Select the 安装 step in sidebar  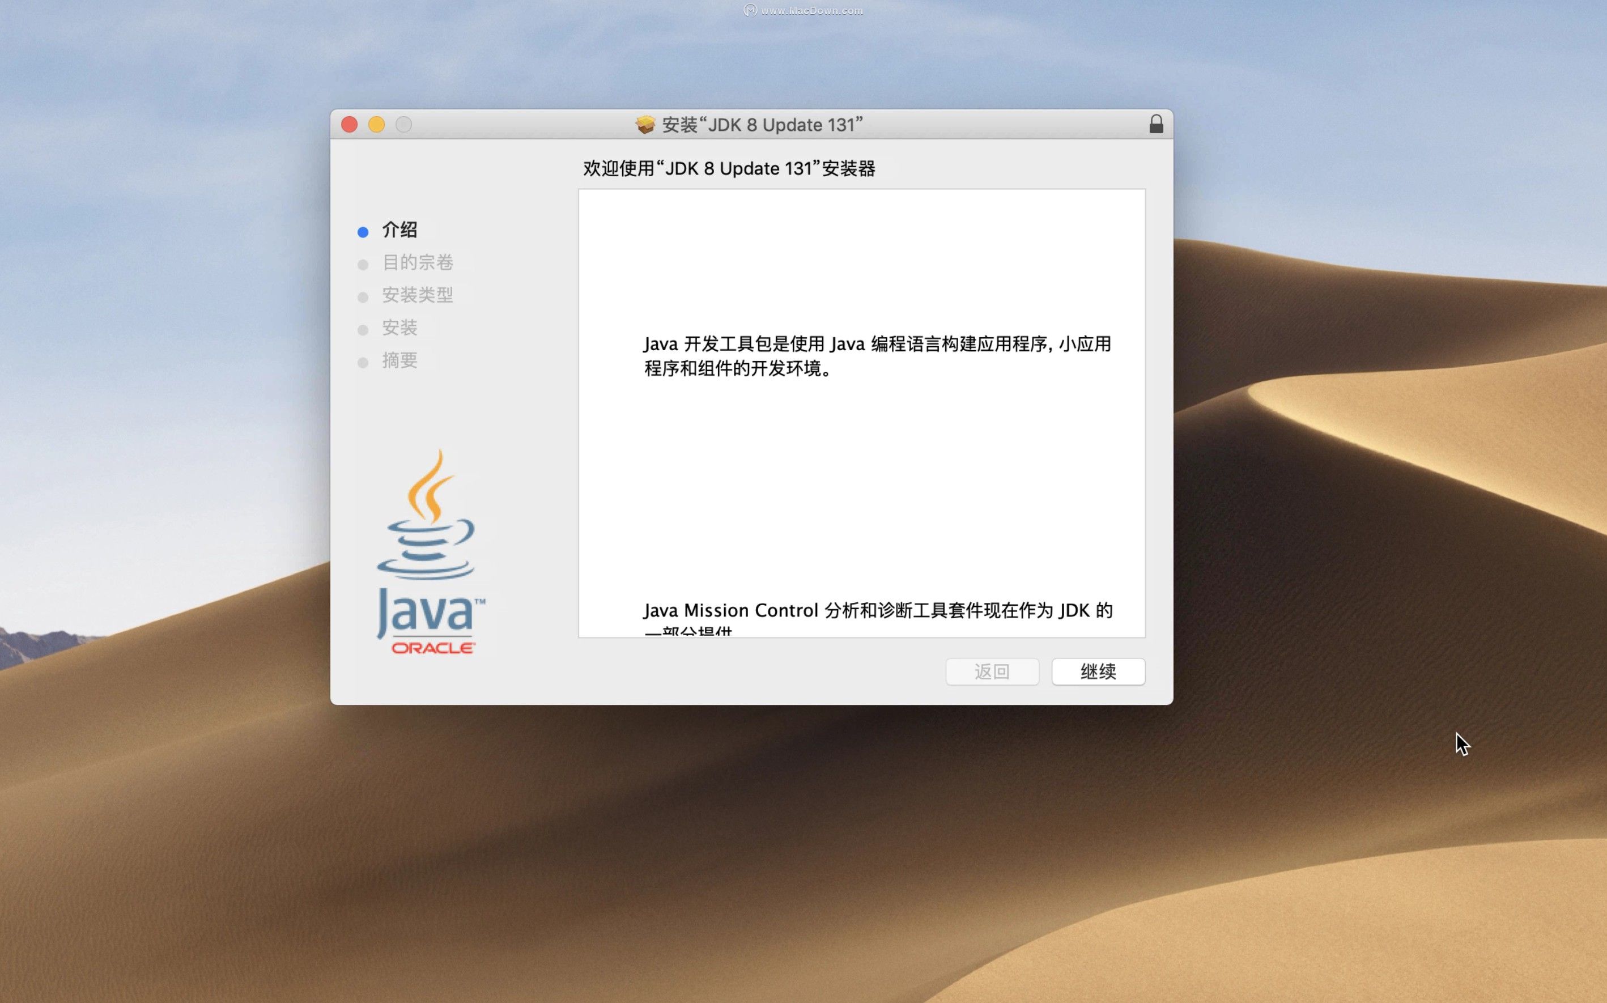click(x=399, y=327)
